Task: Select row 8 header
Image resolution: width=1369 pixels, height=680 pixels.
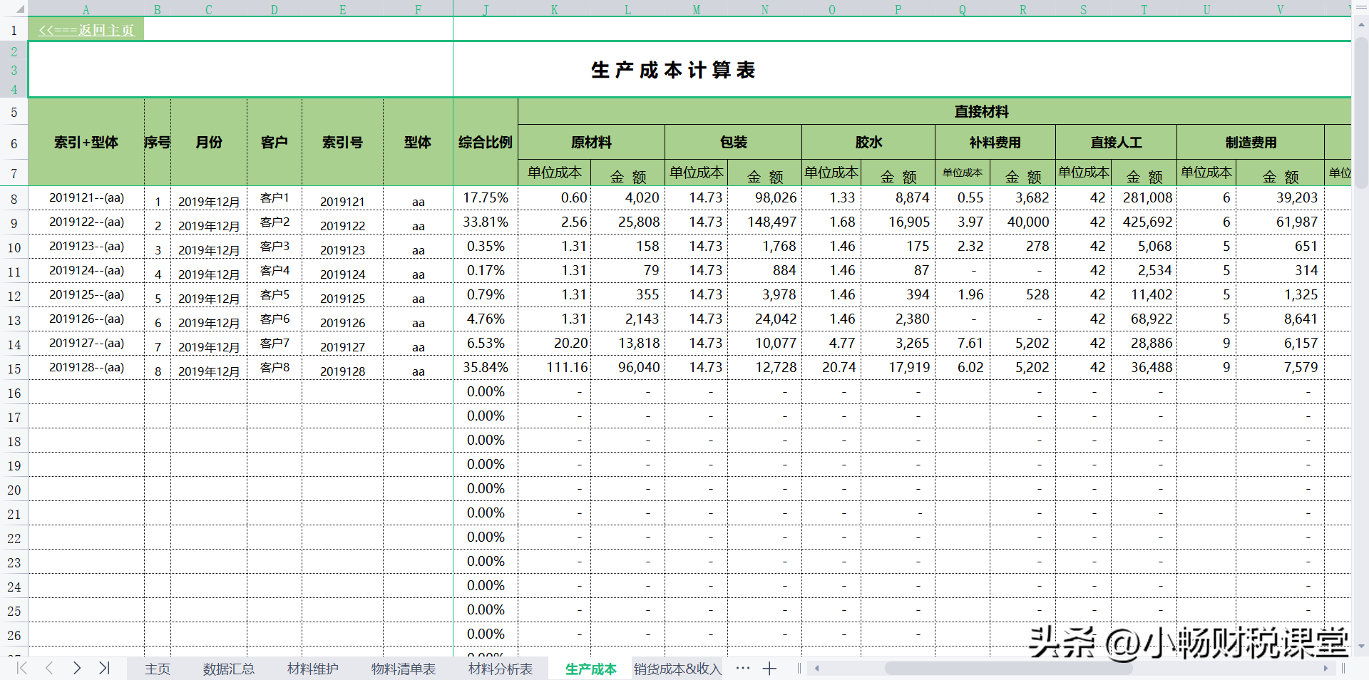Action: [14, 199]
